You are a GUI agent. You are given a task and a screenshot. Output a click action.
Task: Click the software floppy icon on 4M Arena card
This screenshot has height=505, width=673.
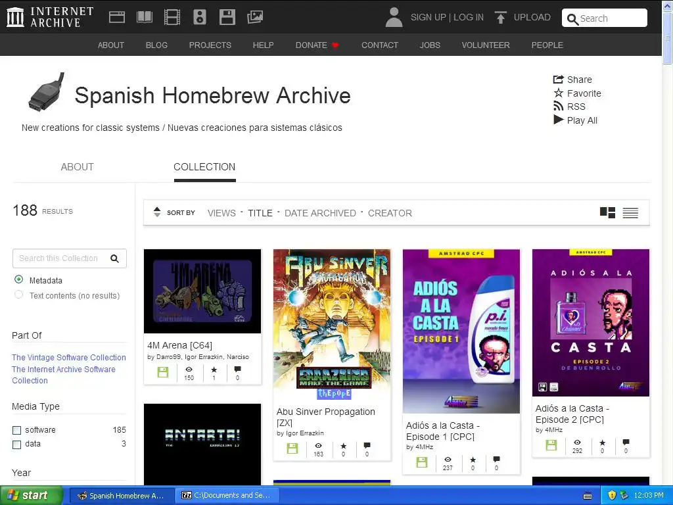(163, 372)
